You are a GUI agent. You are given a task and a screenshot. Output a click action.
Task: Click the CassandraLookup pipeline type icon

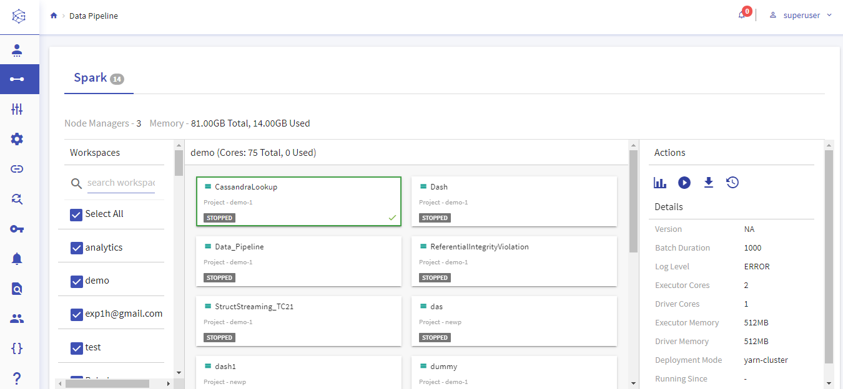(x=207, y=186)
